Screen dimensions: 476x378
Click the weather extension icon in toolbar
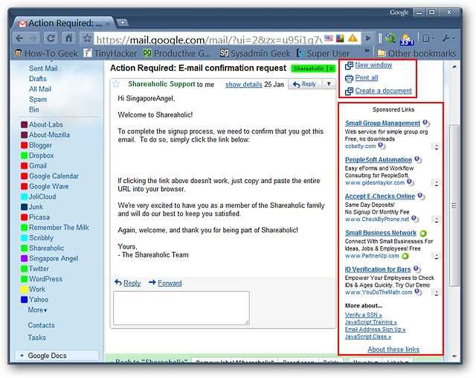(x=407, y=38)
